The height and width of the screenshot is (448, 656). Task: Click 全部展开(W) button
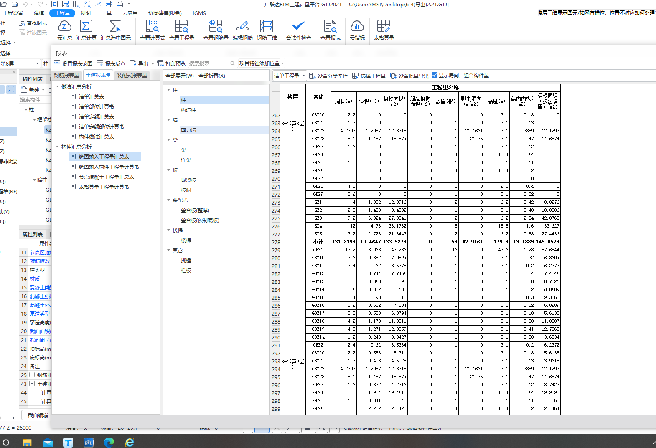[x=180, y=76]
